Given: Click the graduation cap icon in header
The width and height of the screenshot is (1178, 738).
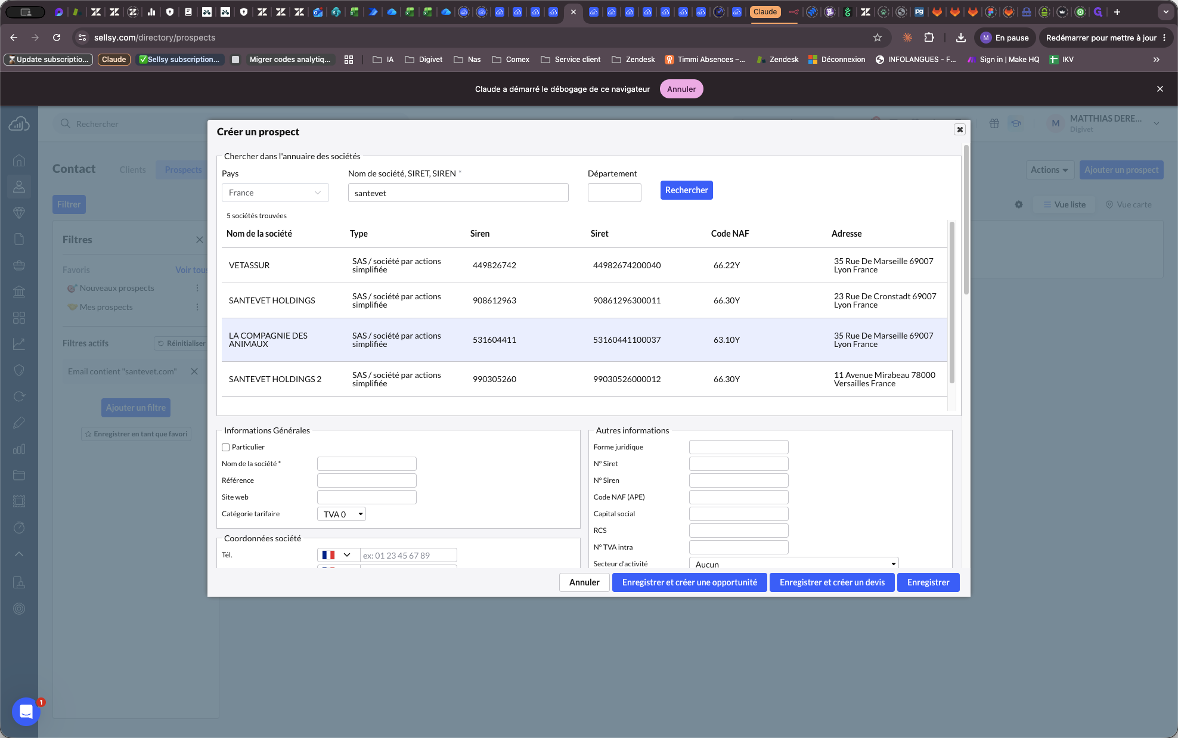Looking at the screenshot, I should click(1016, 123).
